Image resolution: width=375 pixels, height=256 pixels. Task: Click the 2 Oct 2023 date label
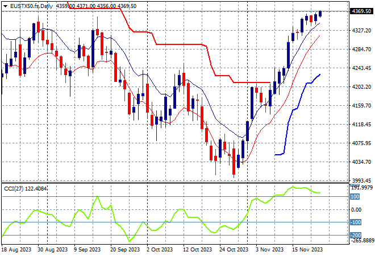pos(160,250)
